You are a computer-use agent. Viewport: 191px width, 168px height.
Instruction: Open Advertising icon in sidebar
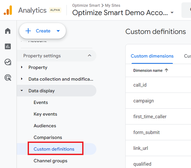point(8,78)
